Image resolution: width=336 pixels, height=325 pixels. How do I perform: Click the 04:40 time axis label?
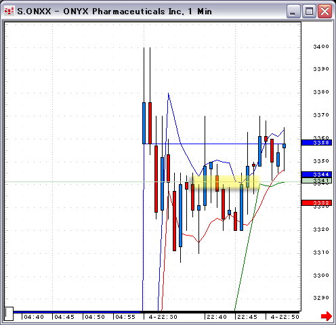pyautogui.click(x=34, y=317)
